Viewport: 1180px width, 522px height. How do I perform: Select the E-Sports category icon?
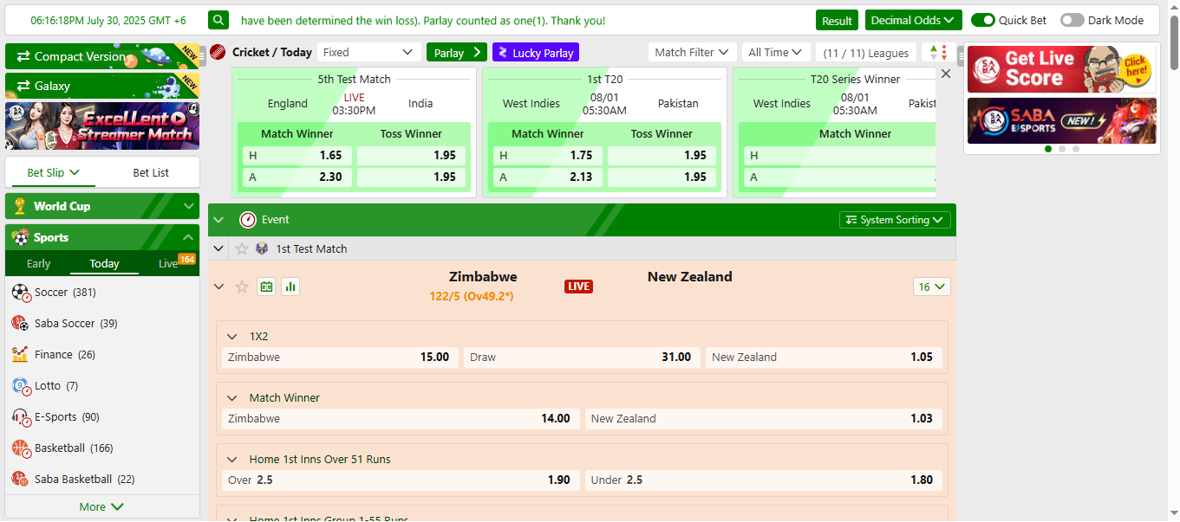pos(22,416)
